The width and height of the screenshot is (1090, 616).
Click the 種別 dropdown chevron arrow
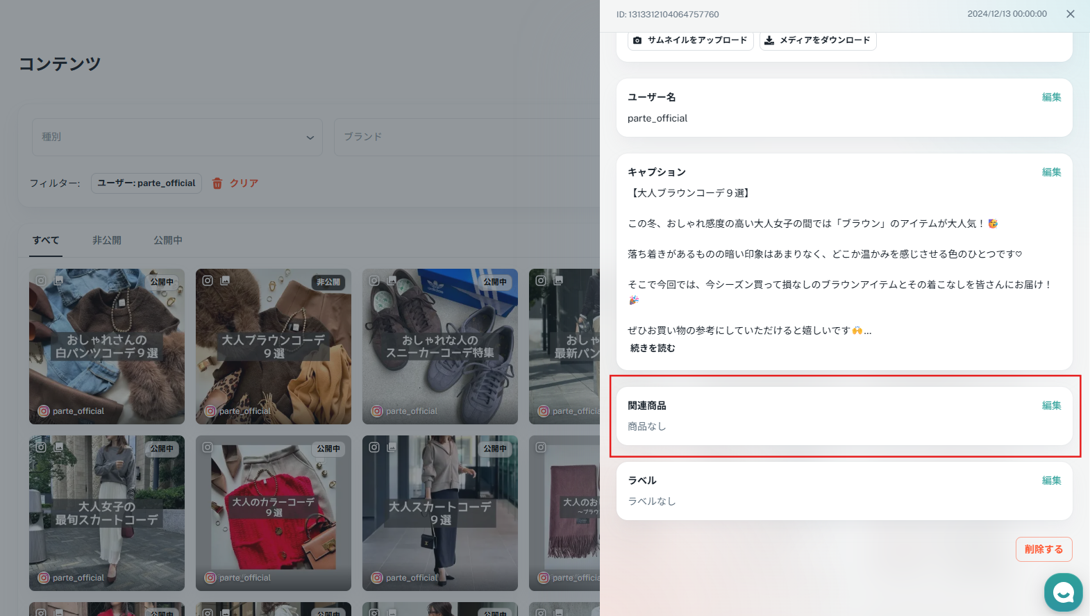tap(310, 138)
